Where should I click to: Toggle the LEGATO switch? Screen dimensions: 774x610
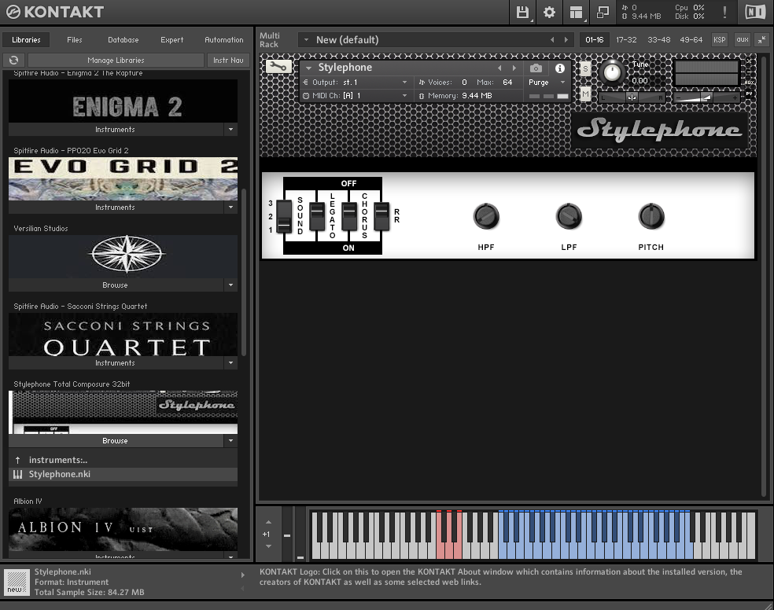317,216
